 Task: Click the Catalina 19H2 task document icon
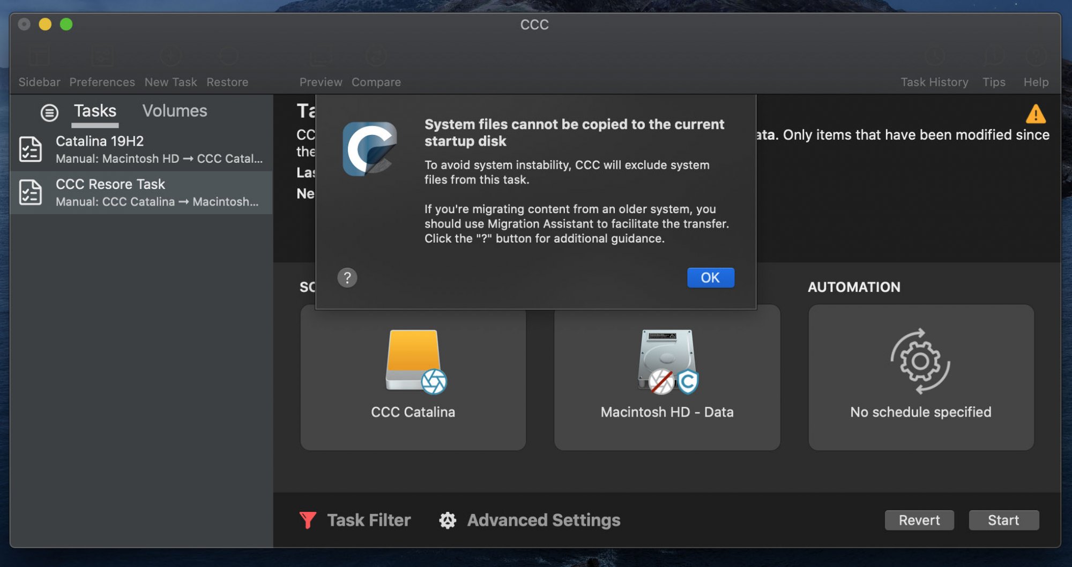point(31,149)
